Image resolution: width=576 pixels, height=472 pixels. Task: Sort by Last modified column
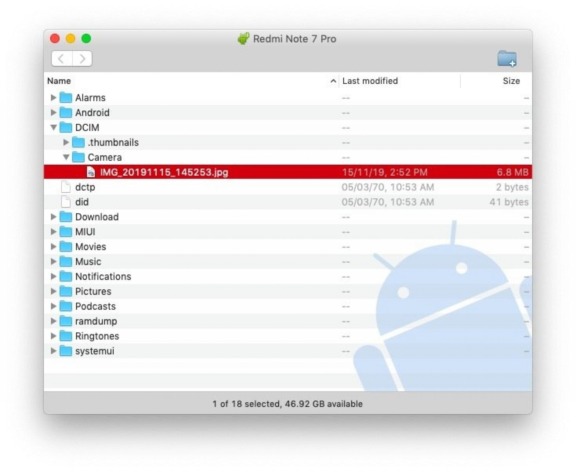pos(370,81)
